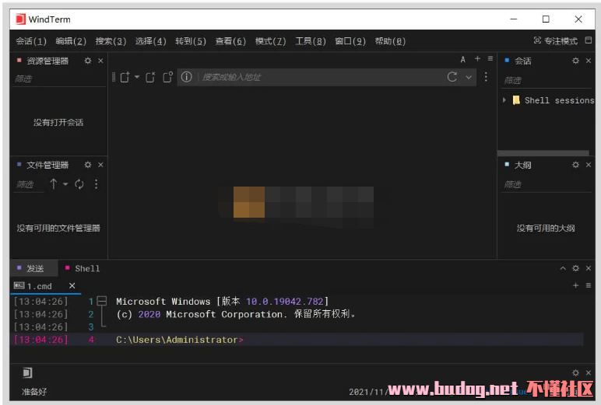The height and width of the screenshot is (405, 601).
Task: Open the address bar history dropdown
Action: coord(469,77)
